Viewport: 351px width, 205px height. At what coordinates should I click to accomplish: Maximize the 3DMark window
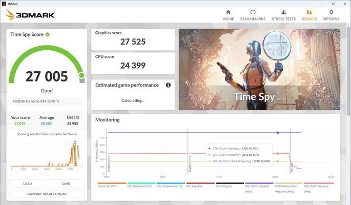click(x=333, y=4)
